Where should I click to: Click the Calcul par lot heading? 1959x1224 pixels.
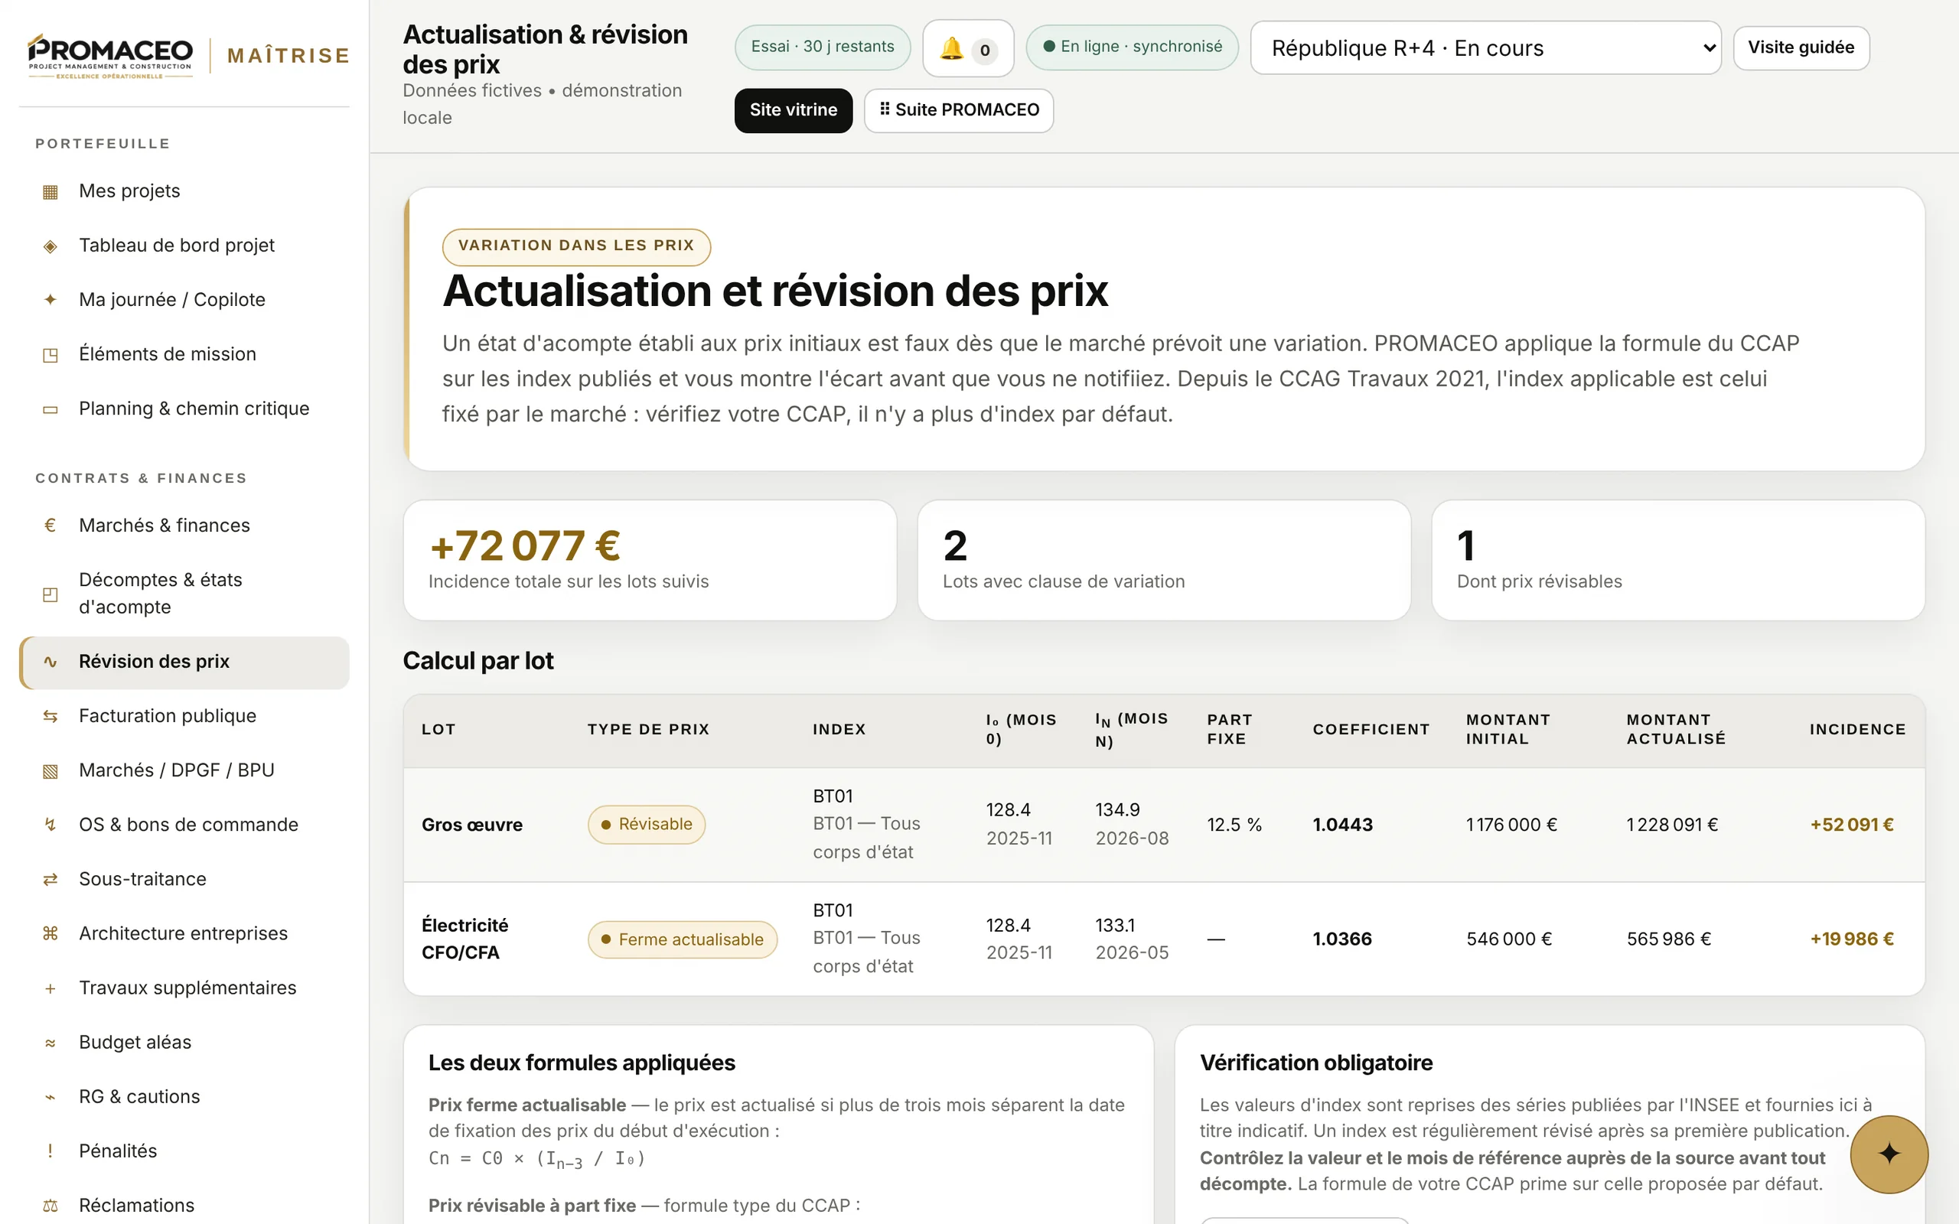click(478, 662)
